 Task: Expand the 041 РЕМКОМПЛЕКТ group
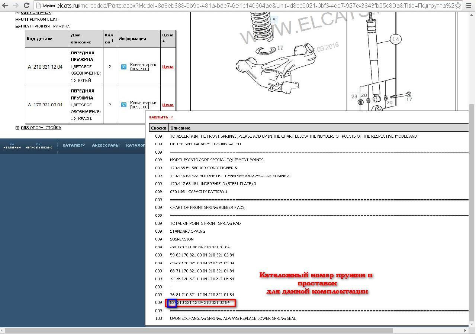pos(17,19)
